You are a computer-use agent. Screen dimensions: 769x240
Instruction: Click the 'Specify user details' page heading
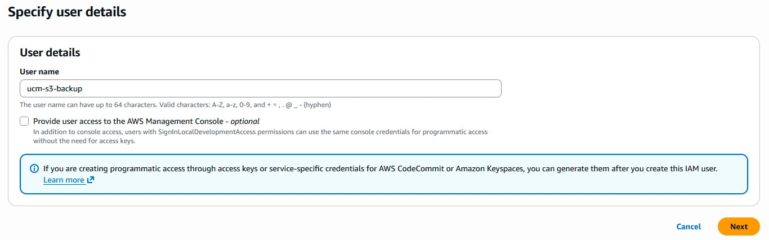67,11
